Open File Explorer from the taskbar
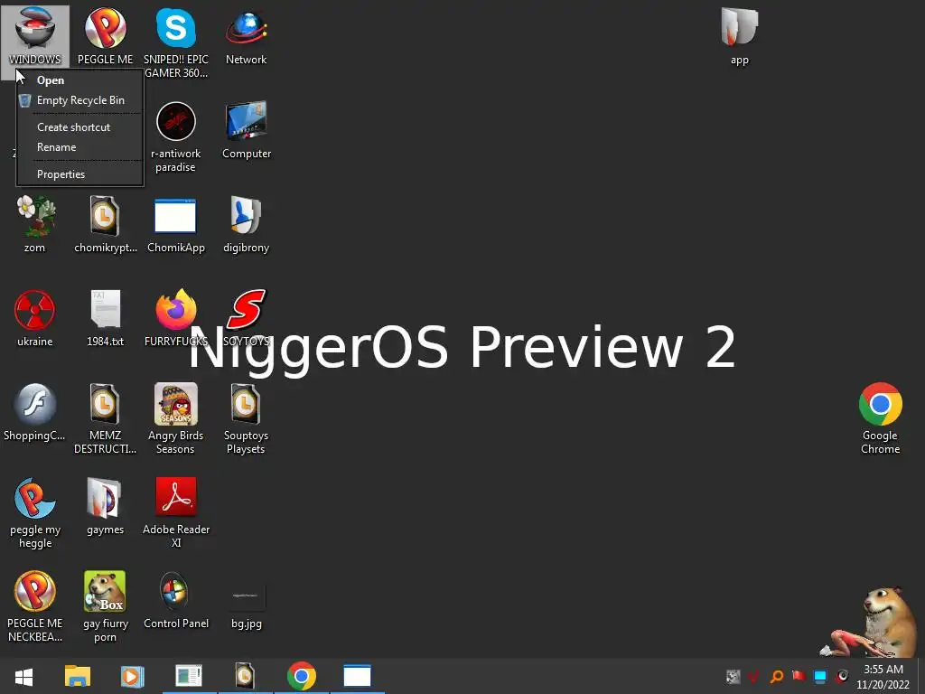The image size is (925, 694). point(78,676)
